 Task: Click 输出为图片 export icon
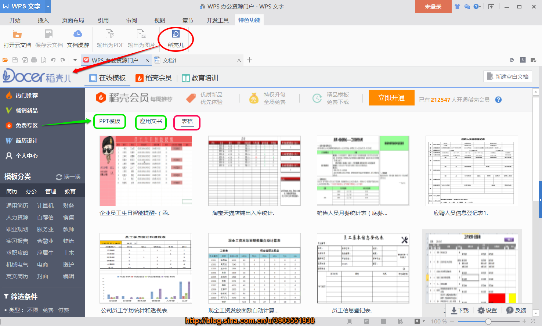click(141, 34)
